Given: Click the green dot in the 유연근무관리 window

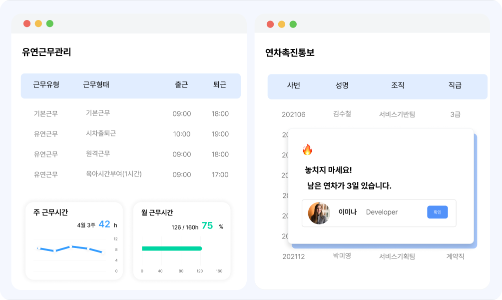Looking at the screenshot, I should (x=50, y=23).
